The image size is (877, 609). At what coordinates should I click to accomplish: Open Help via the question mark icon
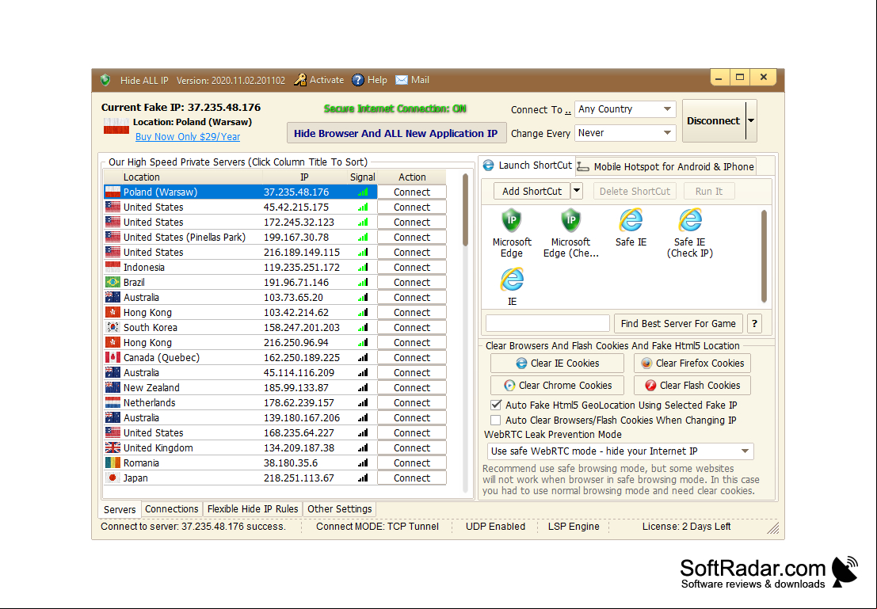(x=357, y=80)
